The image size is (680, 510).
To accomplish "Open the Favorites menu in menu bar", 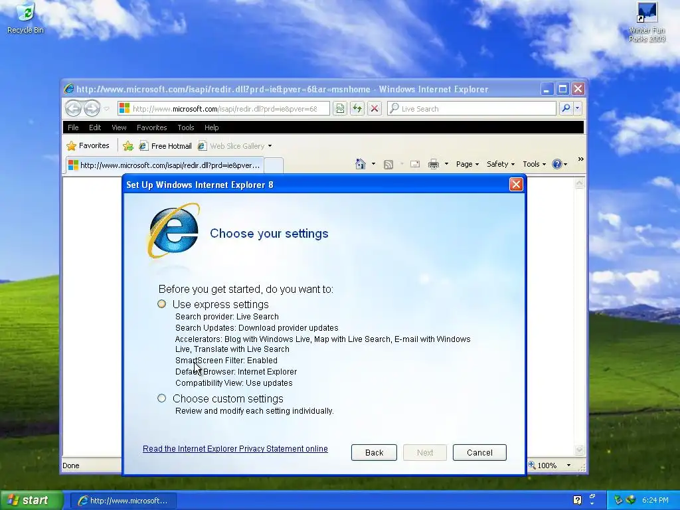I will pos(151,127).
